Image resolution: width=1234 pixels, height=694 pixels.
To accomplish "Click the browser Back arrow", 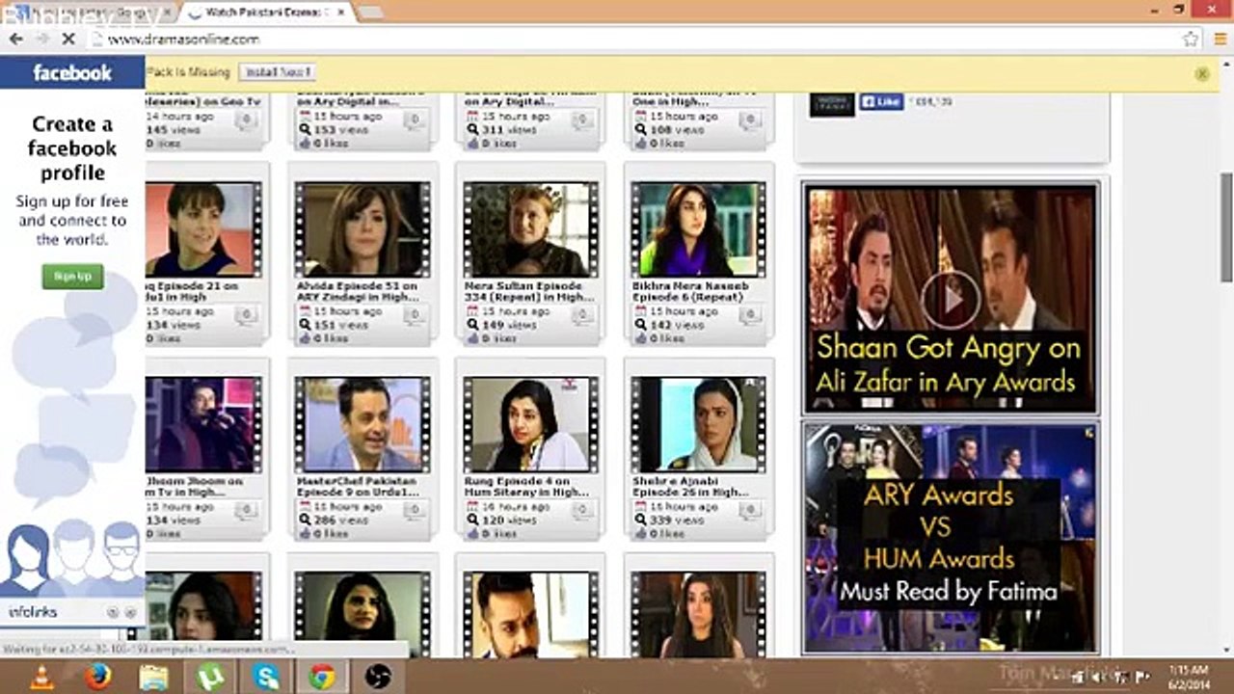I will (x=16, y=40).
